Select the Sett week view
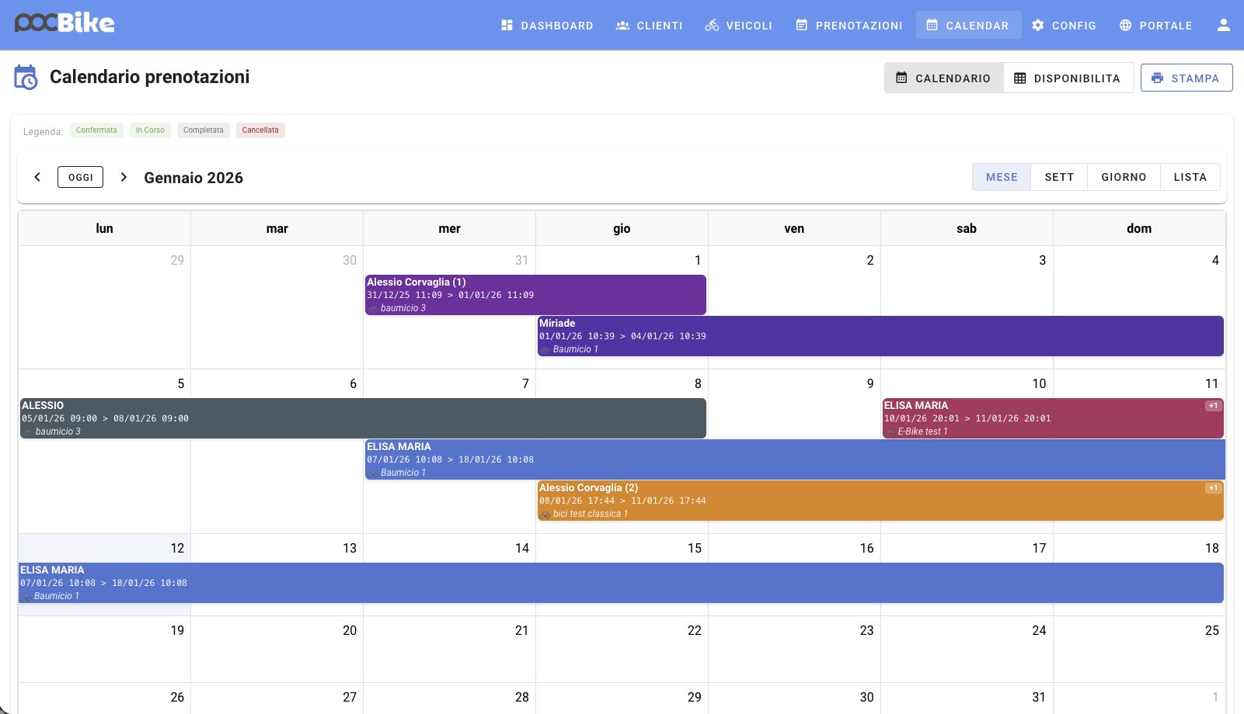The width and height of the screenshot is (1244, 714). tap(1059, 177)
